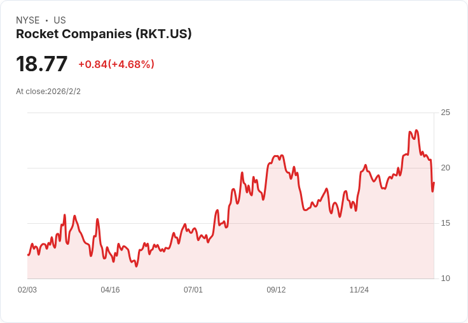Click the rightmost end of the price line
Image resolution: width=468 pixels, height=323 pixels.
[x=434, y=183]
